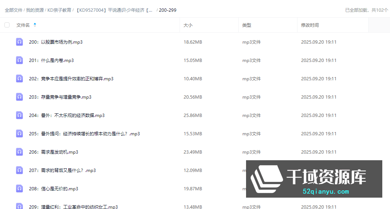
Task: Open the 【KD9527004】平说通识 breadcrumb folder
Action: pyautogui.click(x=114, y=10)
